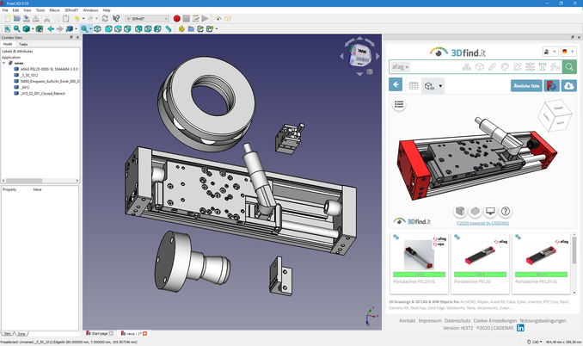Open the list menu icon above the 3D preview
The image size is (583, 346).
[x=399, y=105]
